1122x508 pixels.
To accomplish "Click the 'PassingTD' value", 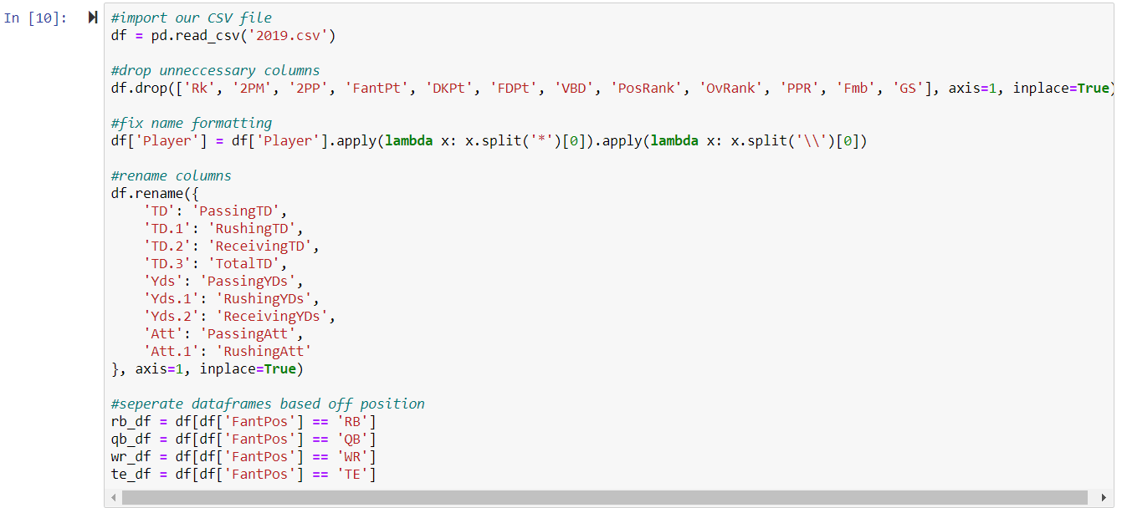I will pos(235,211).
